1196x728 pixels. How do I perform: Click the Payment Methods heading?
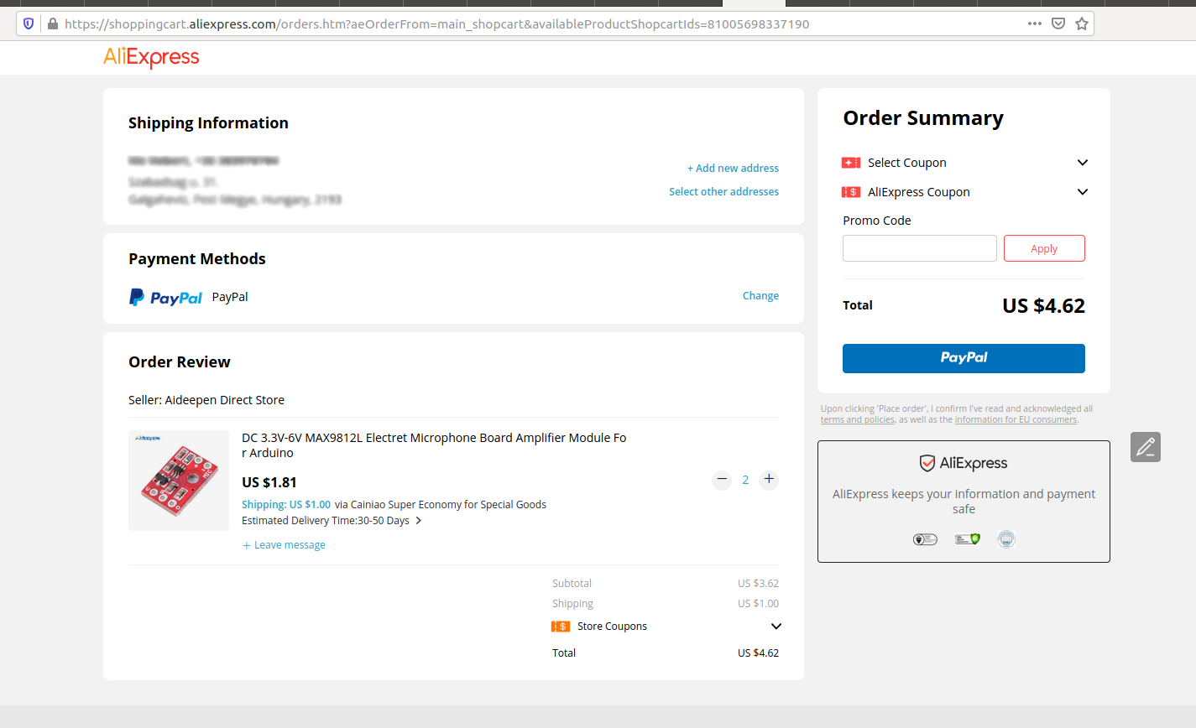pyautogui.click(x=197, y=259)
